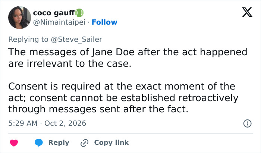Click the 'Replying to' text
This screenshot has height=153, width=261.
[28, 40]
